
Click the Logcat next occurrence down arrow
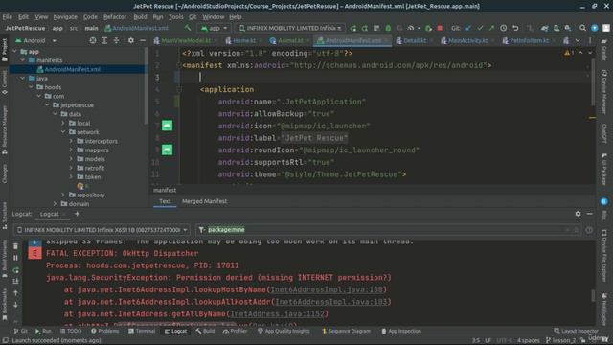tap(15, 305)
